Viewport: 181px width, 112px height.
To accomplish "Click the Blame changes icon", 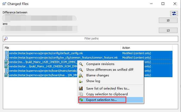I will coord(81,75).
